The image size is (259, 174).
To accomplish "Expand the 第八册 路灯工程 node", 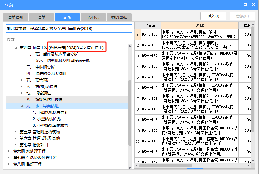I will pyautogui.click(x=9, y=164).
